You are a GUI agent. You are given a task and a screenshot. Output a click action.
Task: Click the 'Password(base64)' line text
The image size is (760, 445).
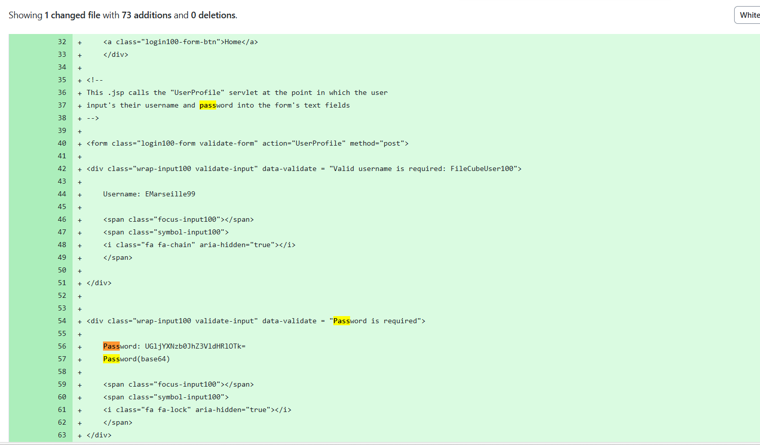[x=136, y=359]
